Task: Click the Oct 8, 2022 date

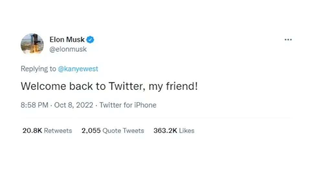Action: point(73,105)
